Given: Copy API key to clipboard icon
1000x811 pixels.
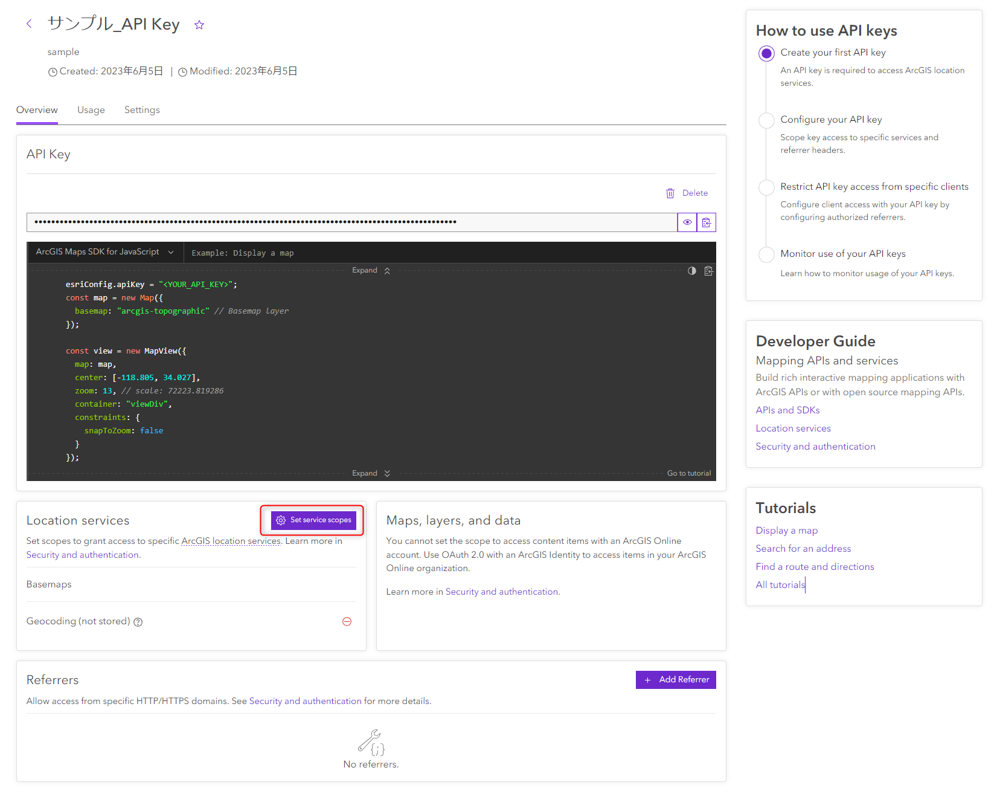Looking at the screenshot, I should pos(707,222).
